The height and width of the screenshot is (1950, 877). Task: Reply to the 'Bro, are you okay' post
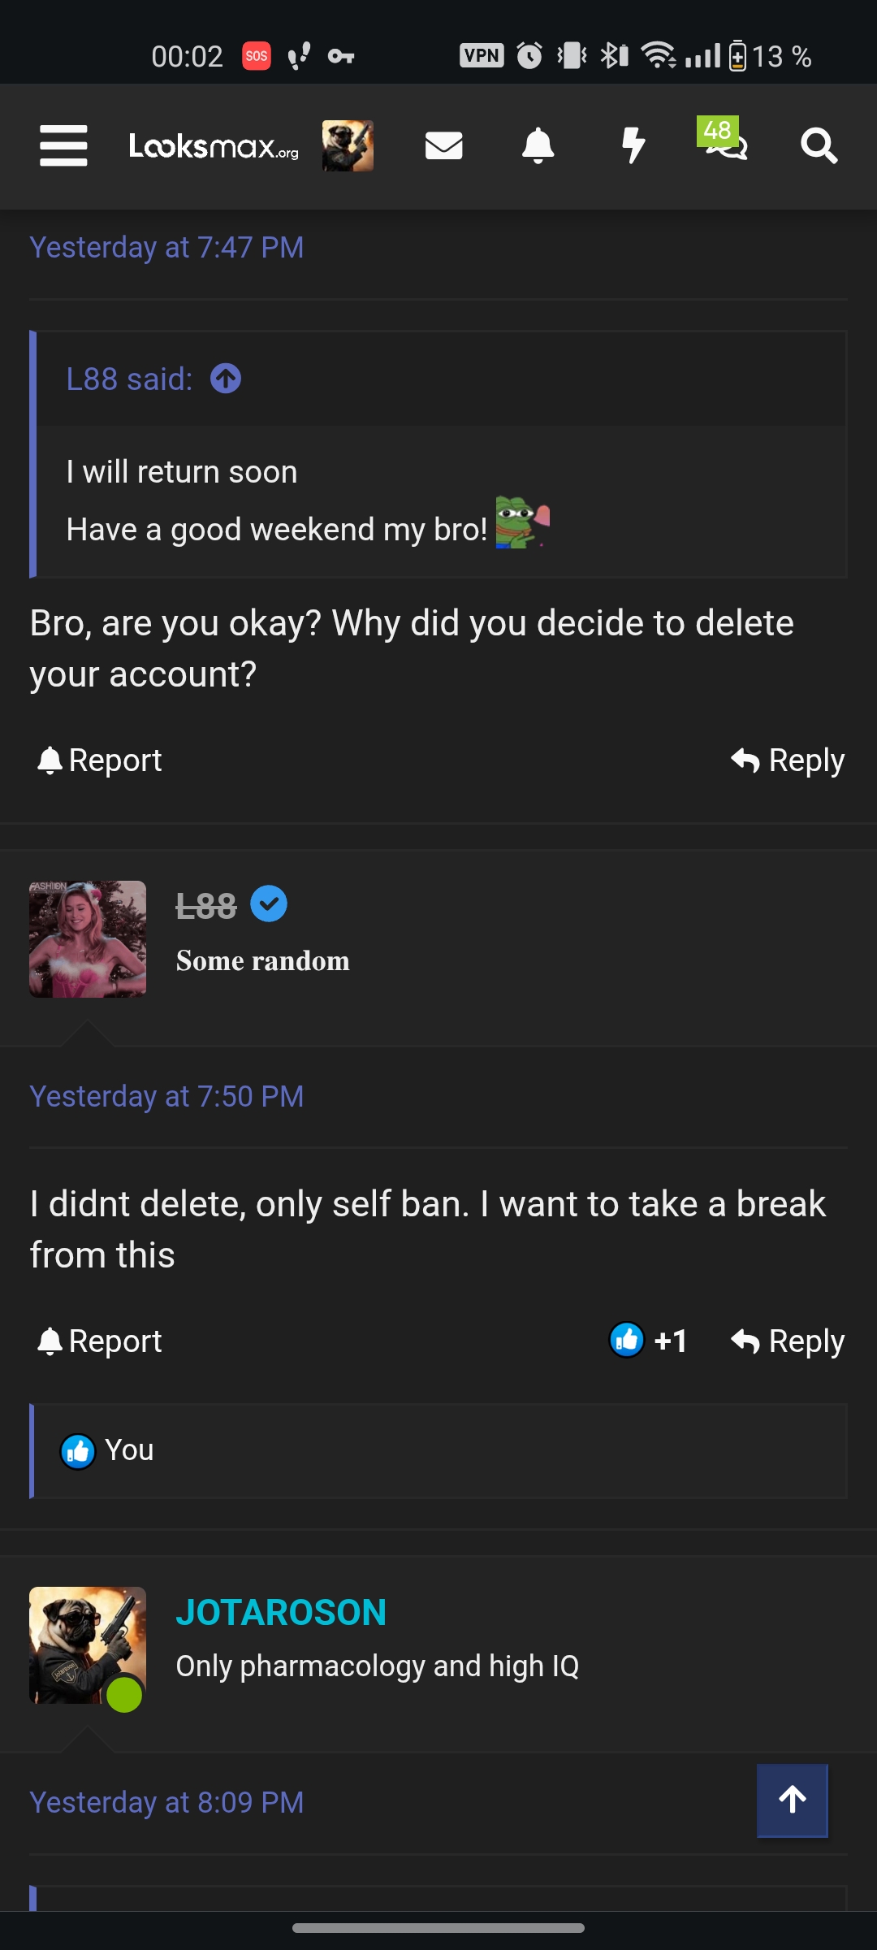(x=788, y=760)
